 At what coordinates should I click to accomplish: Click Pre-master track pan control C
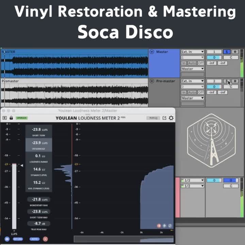click(231, 86)
